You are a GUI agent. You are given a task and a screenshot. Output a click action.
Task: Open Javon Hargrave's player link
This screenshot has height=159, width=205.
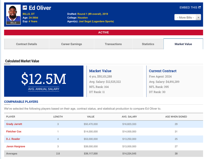pos(16,147)
